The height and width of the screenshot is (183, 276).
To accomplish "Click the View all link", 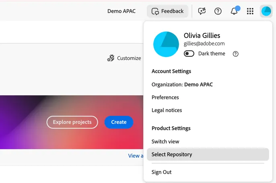I will coord(136,156).
